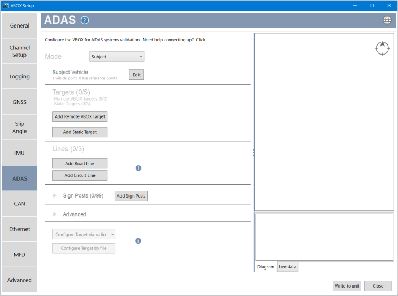
Task: Click 'Need help connecting up? Click' text
Action: click(x=174, y=40)
